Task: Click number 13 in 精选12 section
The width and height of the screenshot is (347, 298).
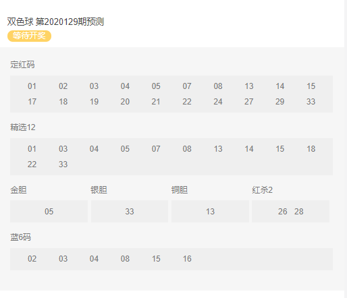Action: 218,149
